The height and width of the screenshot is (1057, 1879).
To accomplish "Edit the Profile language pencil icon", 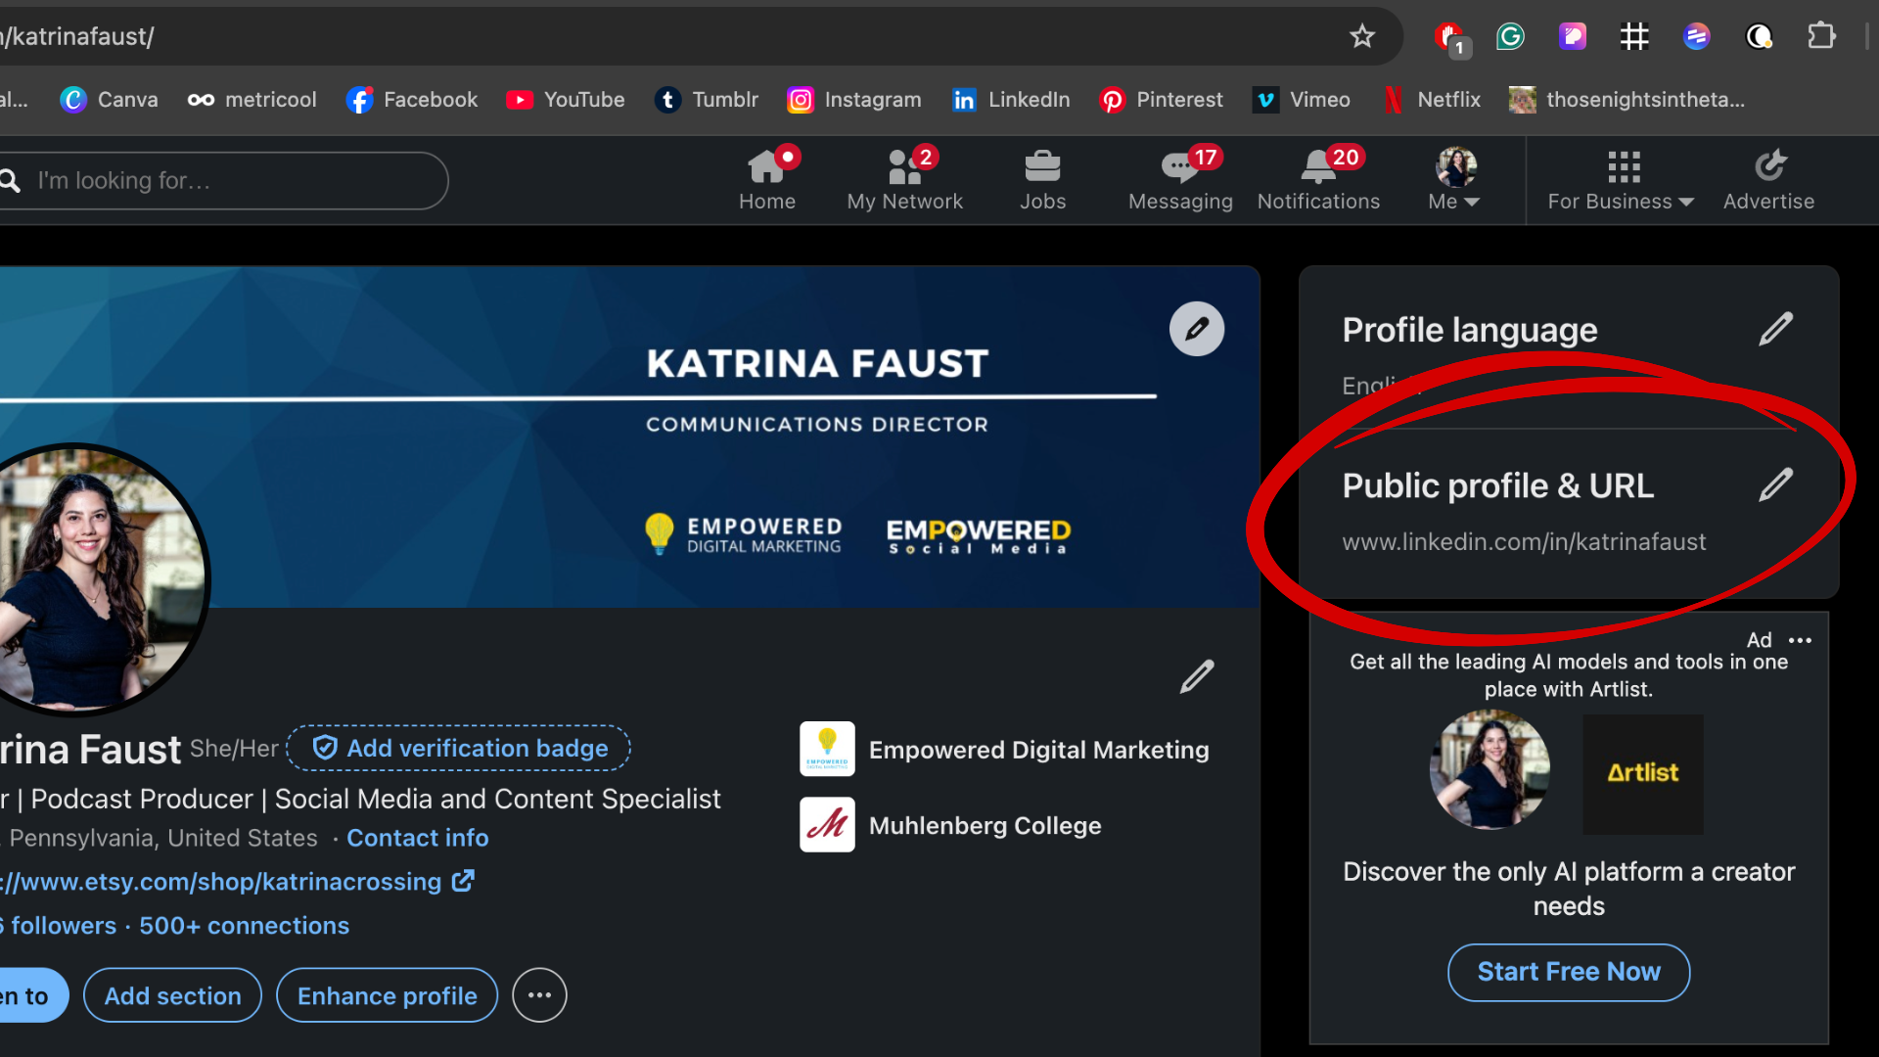I will (1773, 329).
